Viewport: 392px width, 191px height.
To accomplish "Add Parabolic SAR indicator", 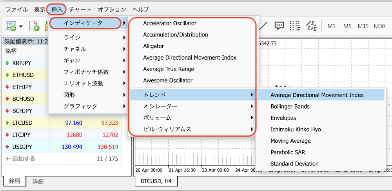I will [288, 152].
